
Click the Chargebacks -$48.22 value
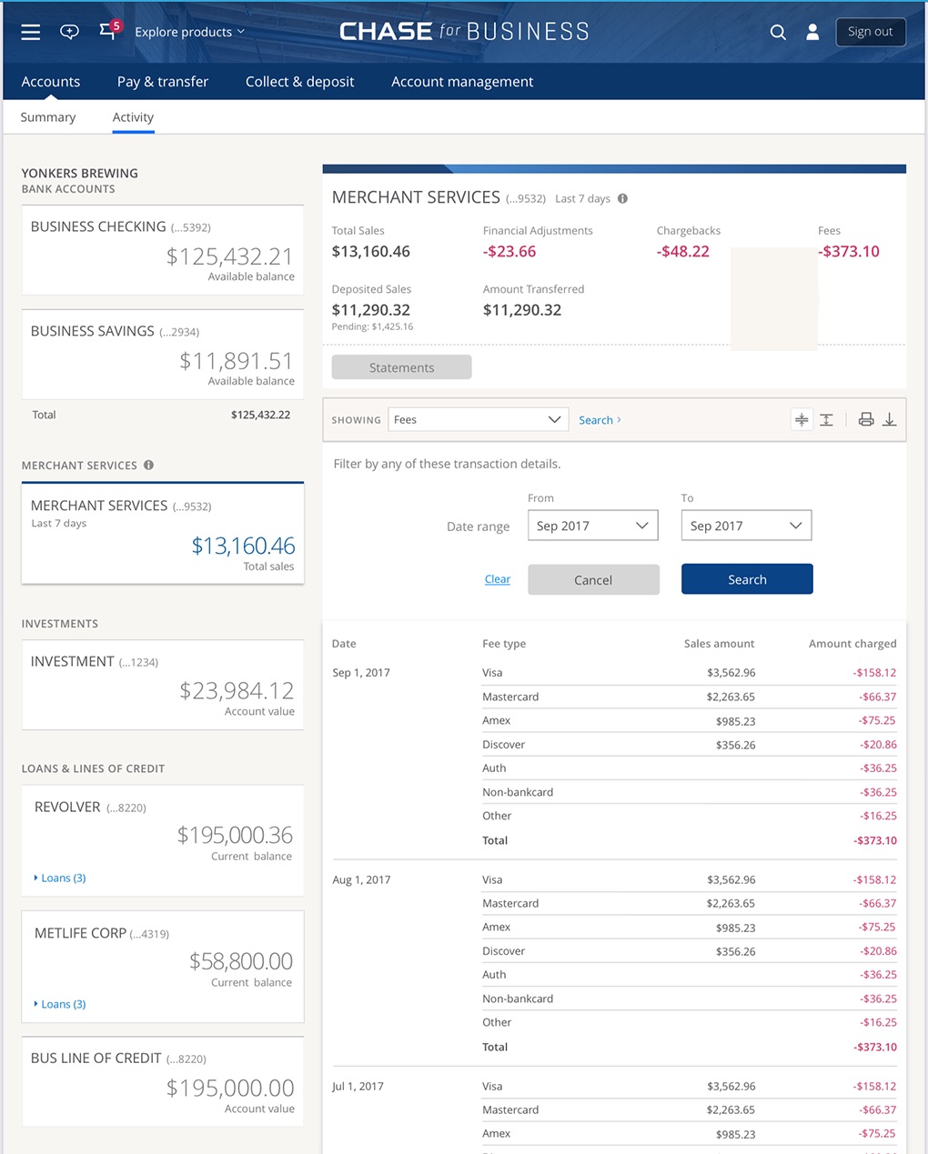(682, 252)
